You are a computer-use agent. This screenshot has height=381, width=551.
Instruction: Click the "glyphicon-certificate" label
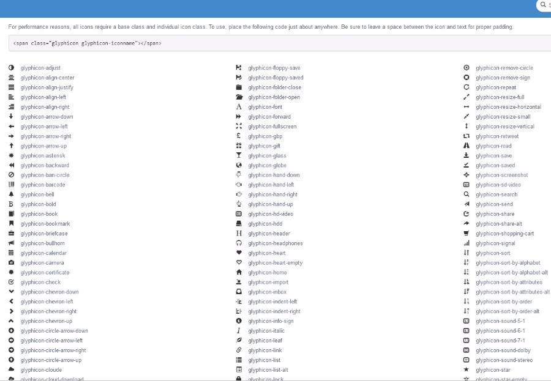click(x=45, y=273)
